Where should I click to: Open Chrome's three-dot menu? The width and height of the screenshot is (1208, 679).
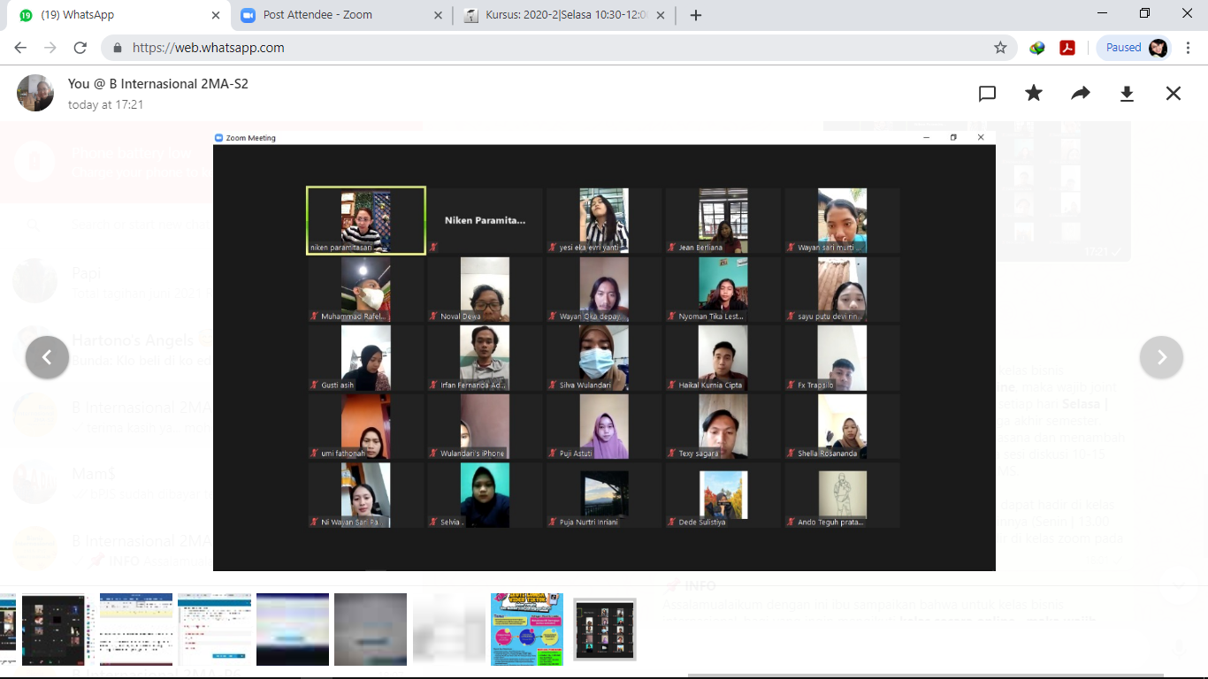(x=1188, y=48)
